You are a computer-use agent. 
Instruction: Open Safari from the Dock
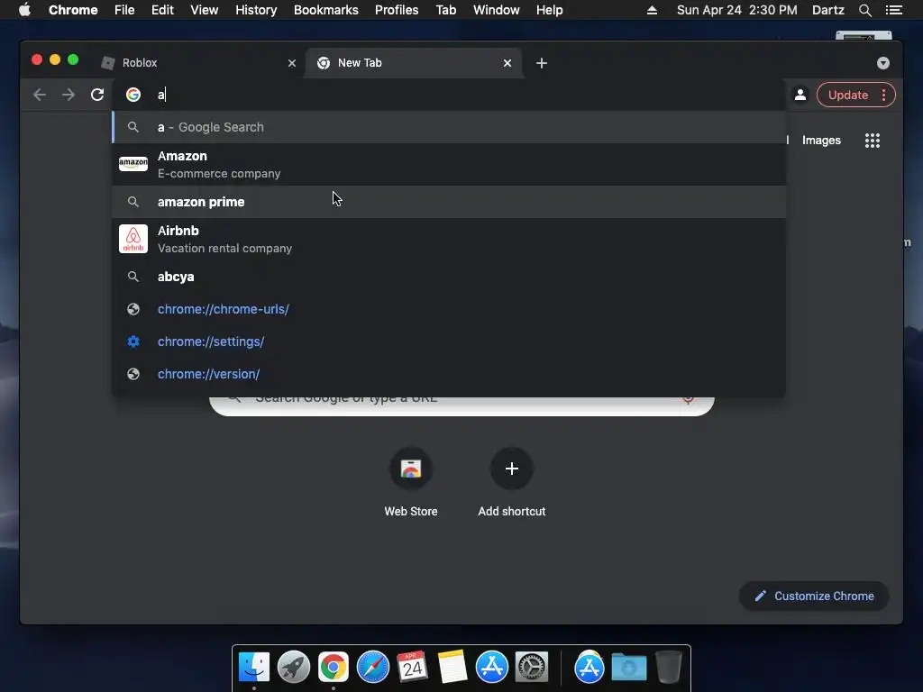(372, 668)
